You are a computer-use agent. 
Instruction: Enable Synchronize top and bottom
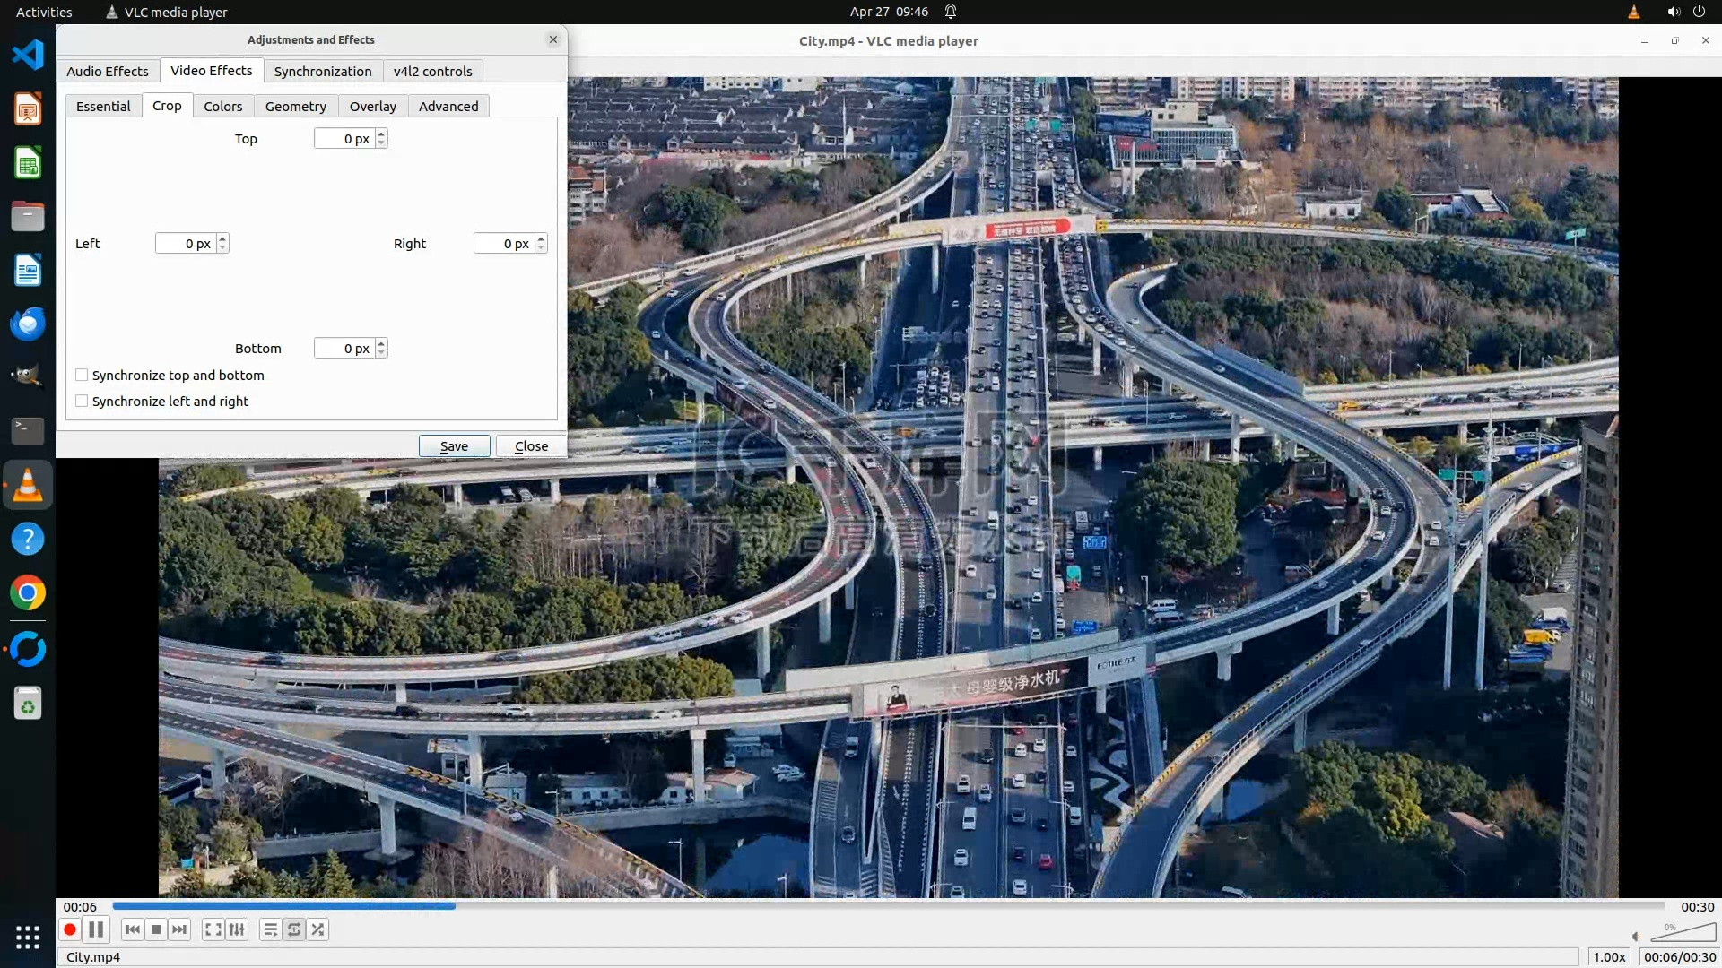82,376
